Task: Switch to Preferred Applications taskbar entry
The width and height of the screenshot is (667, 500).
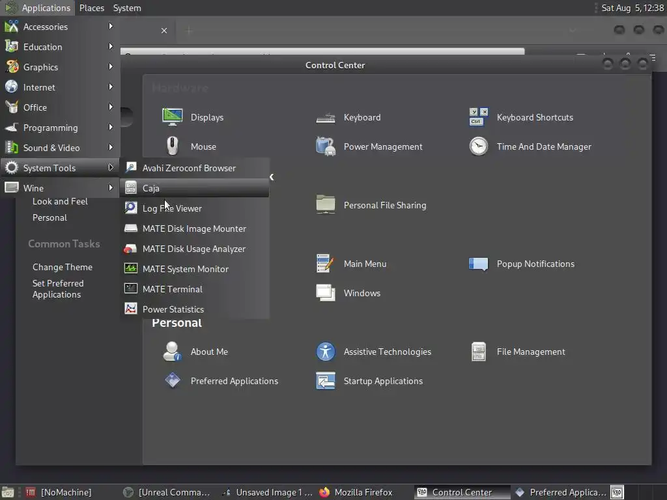Action: 560,492
